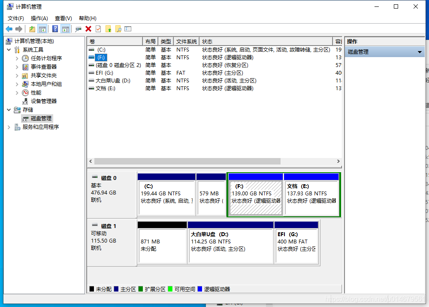The height and width of the screenshot is (307, 429).
Task: Click the 文档 (E:) 137.93 GB partition
Action: tap(311, 195)
